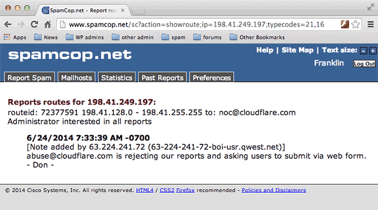The image size is (378, 210).
Task: Expand the WP admins bookmarks folder
Action: coord(85,37)
